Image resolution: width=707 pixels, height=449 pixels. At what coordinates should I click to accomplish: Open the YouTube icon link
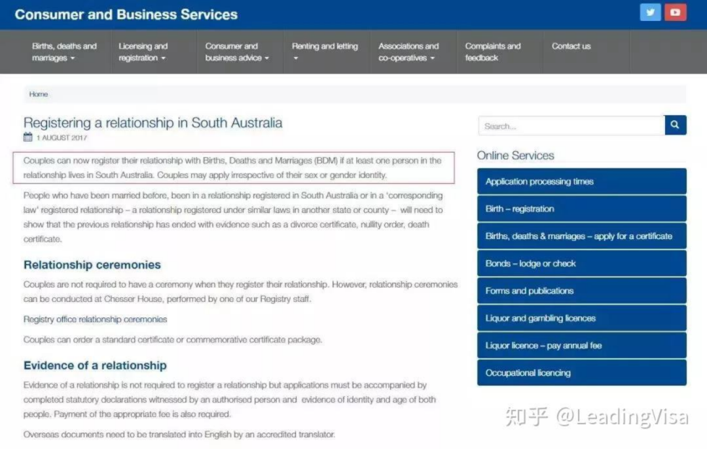675,12
